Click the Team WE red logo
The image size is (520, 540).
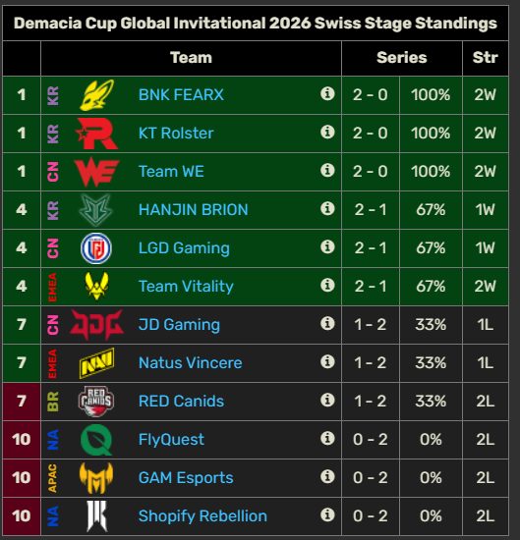[x=96, y=172]
